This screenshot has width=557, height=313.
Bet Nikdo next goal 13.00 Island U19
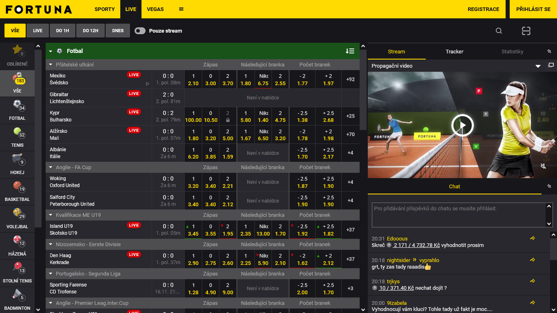(x=263, y=230)
